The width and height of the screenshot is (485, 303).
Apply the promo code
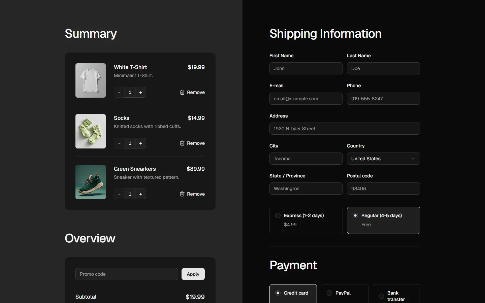193,274
